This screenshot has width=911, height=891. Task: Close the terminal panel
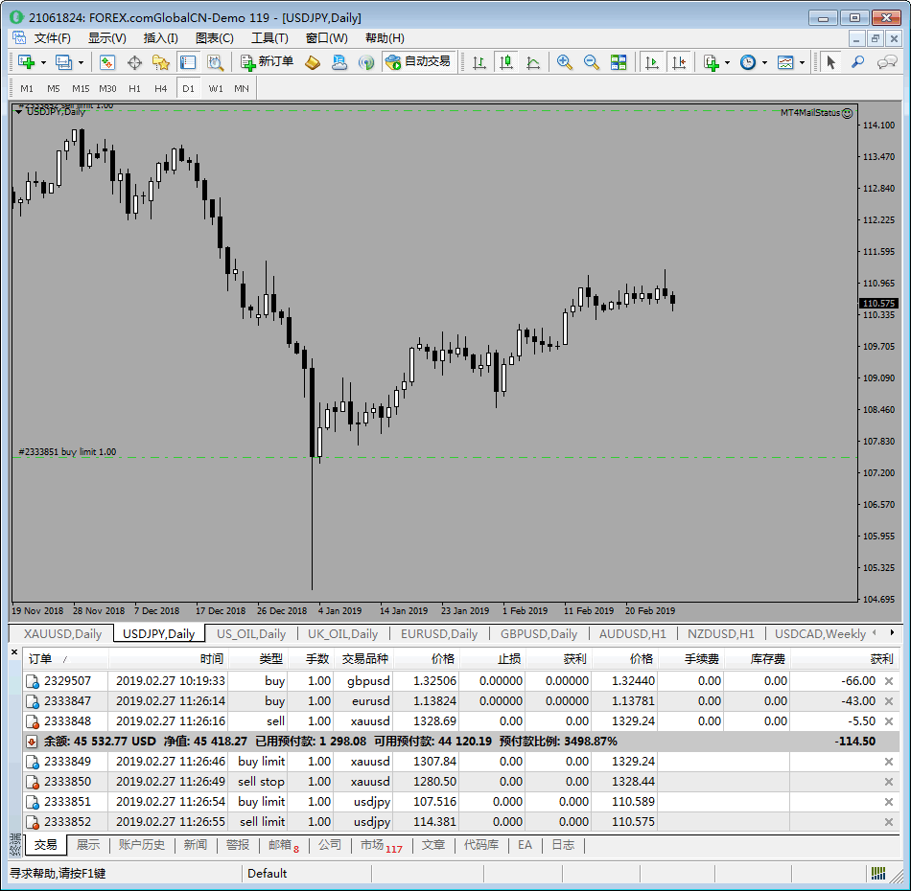pos(14,651)
